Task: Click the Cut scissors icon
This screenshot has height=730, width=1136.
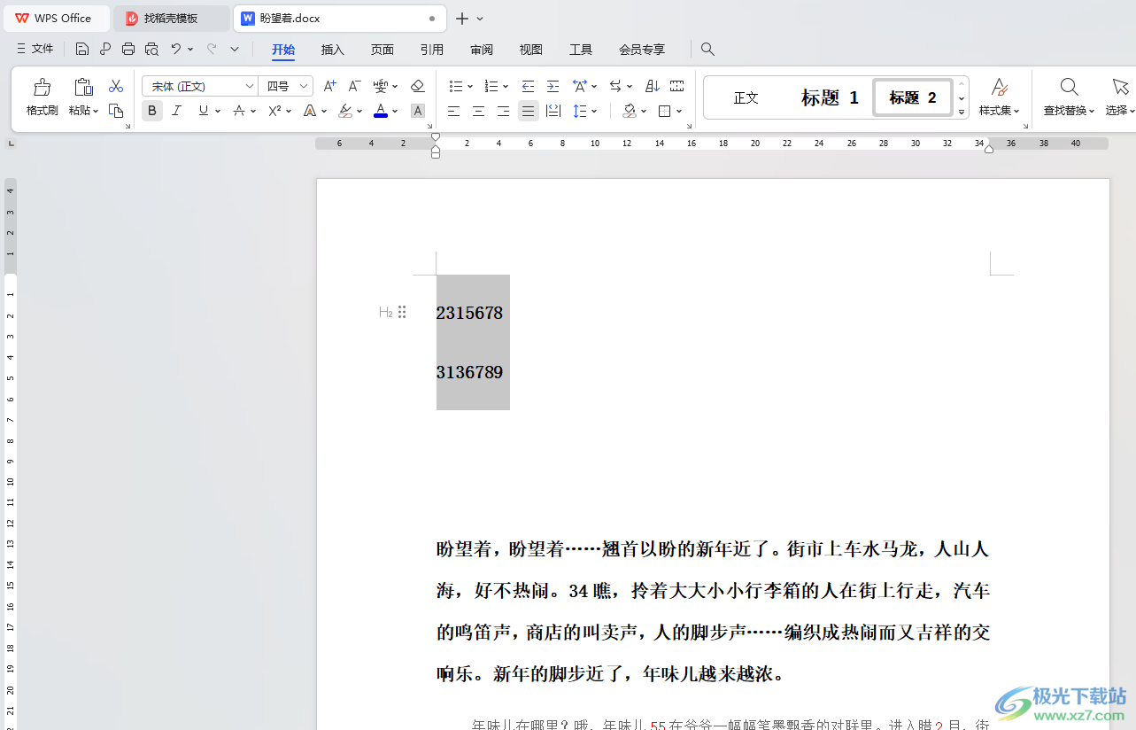Action: pos(116,86)
